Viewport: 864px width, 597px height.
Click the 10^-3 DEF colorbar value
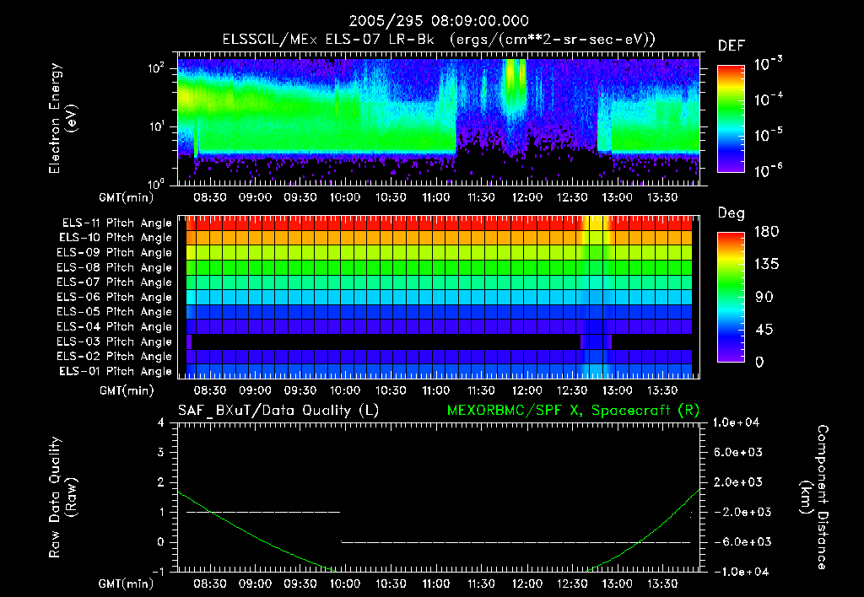768,64
